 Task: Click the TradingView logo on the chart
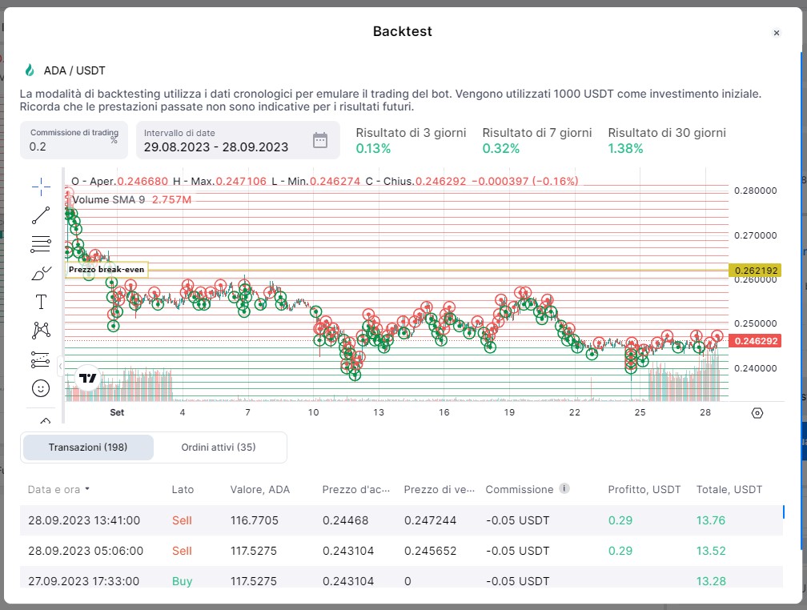point(87,379)
